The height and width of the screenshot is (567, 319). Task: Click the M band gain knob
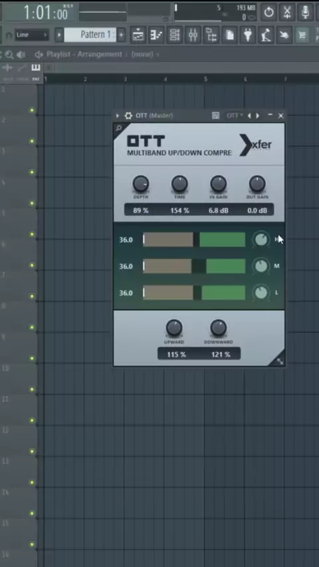[261, 266]
